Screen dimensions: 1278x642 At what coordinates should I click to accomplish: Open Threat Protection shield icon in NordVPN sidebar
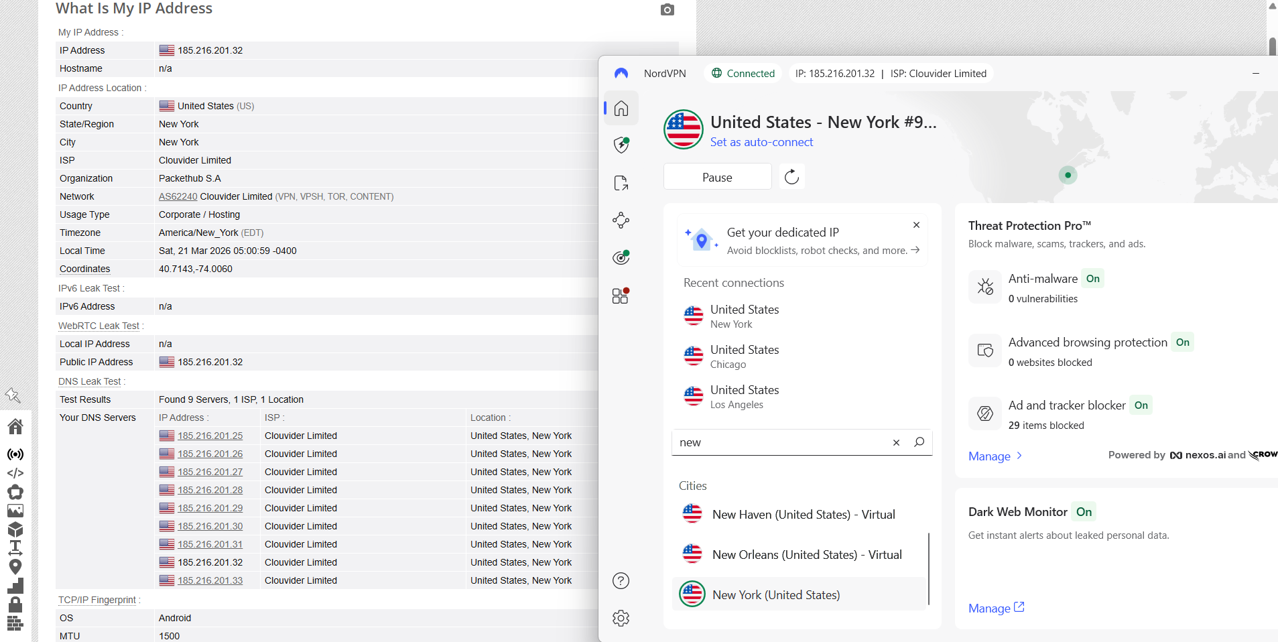(x=621, y=145)
